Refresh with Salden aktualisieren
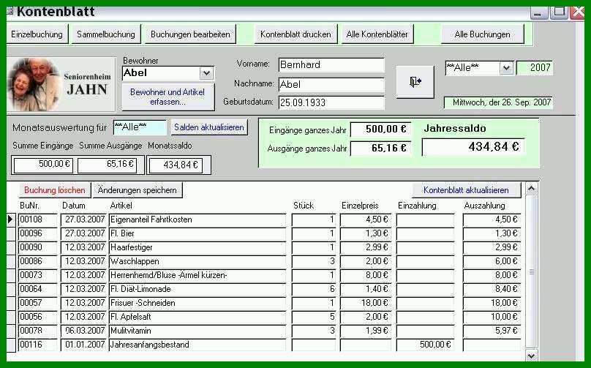The image size is (591, 368). point(209,127)
